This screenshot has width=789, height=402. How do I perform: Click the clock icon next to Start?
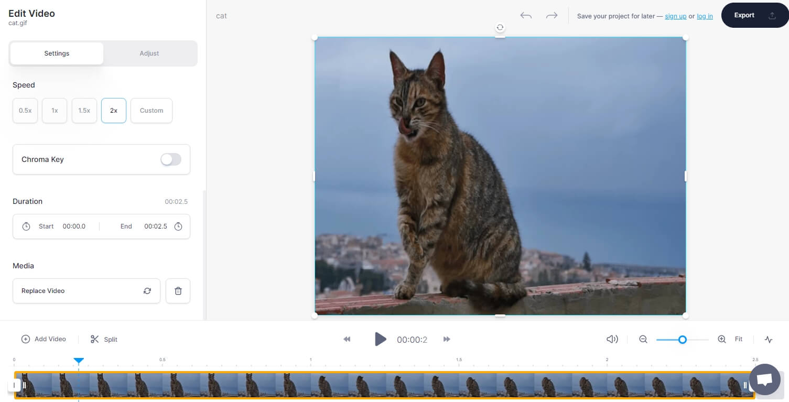pos(26,226)
